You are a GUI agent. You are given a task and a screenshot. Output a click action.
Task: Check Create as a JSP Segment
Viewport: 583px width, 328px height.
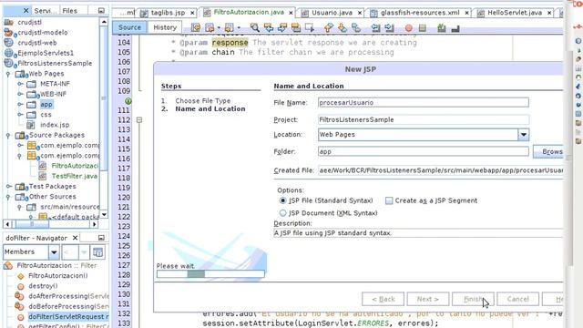tap(389, 200)
